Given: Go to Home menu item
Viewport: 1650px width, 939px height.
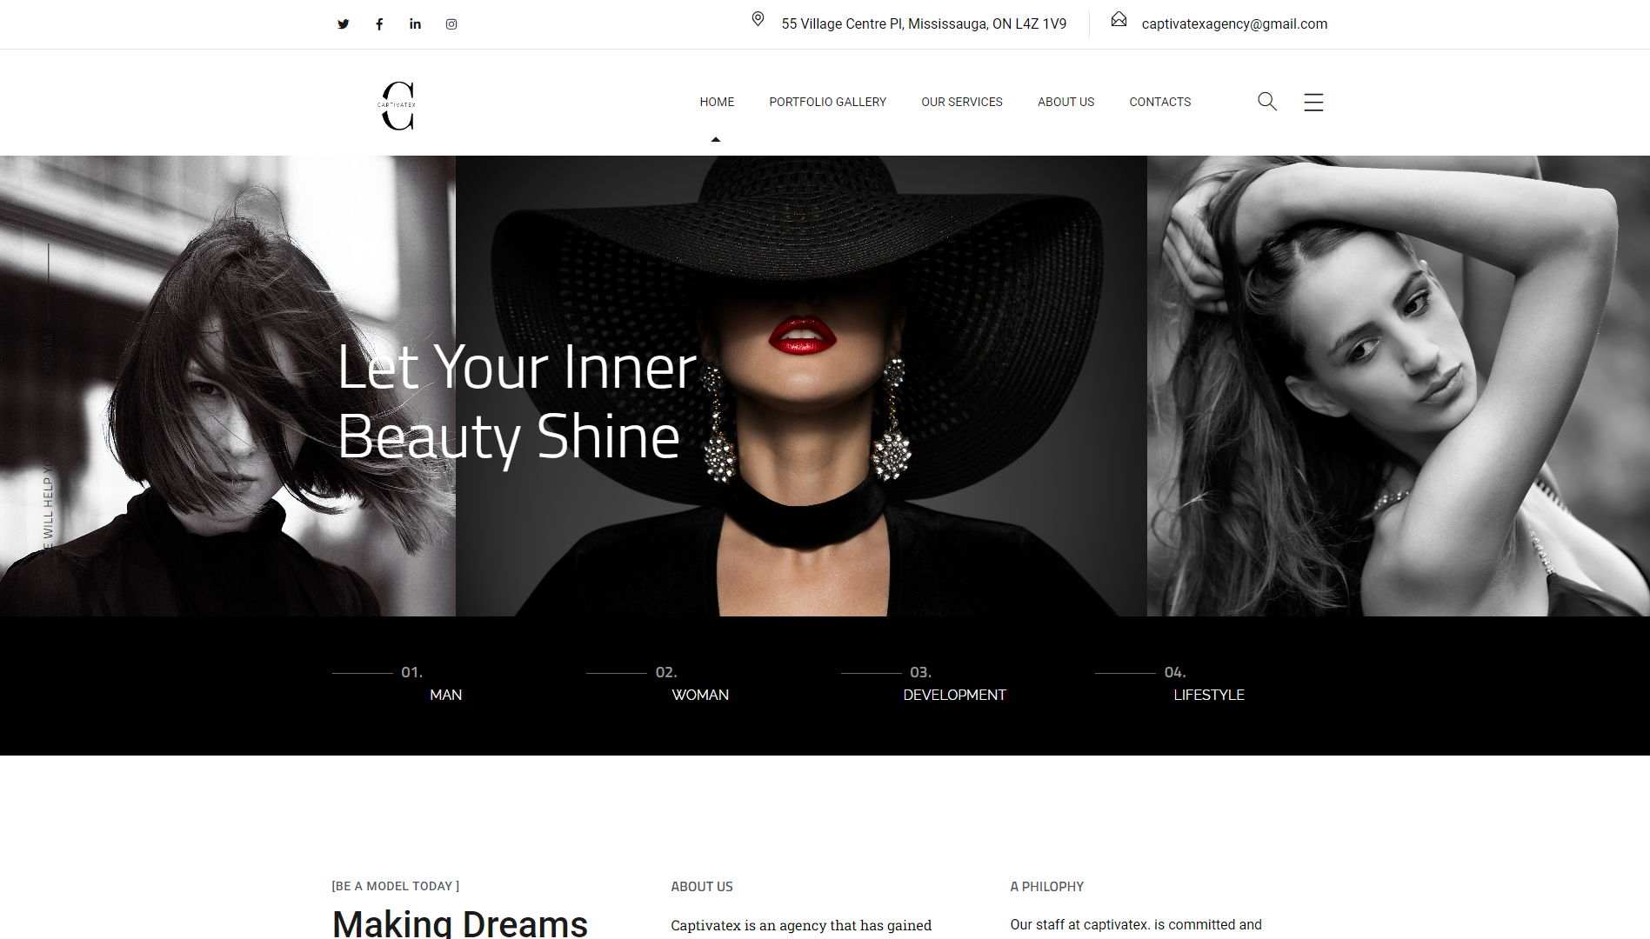Looking at the screenshot, I should (x=717, y=102).
